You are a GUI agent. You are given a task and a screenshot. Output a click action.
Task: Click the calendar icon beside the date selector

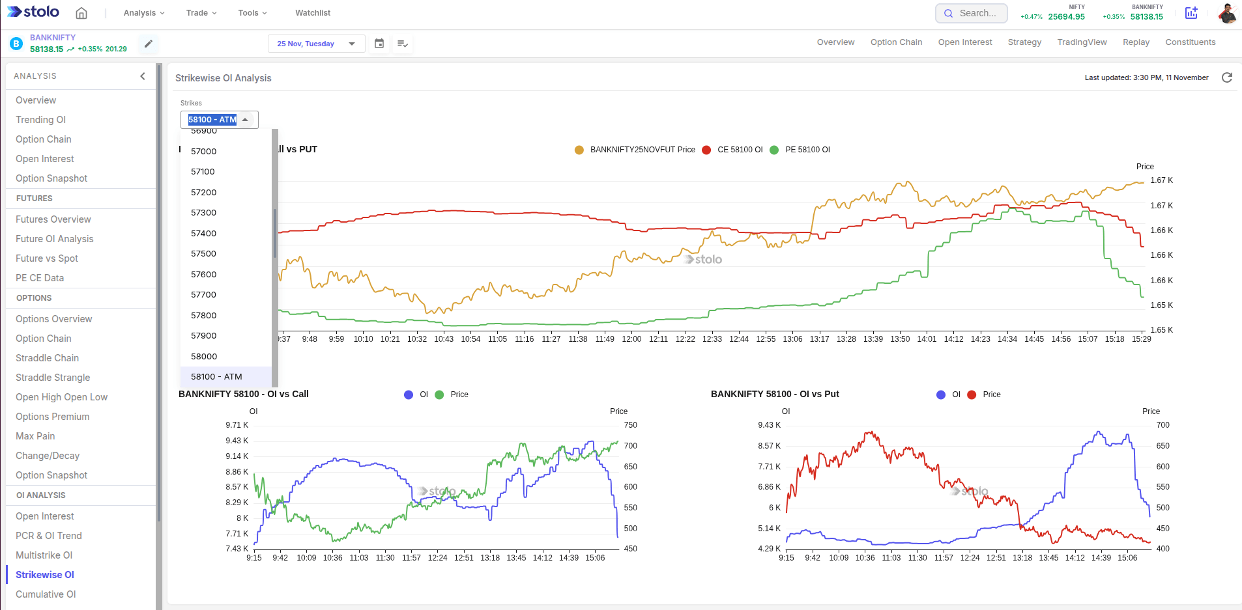[x=379, y=43]
